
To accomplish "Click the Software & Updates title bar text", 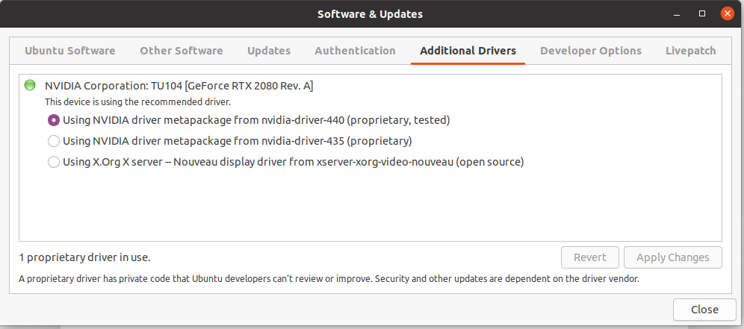I will click(x=370, y=14).
